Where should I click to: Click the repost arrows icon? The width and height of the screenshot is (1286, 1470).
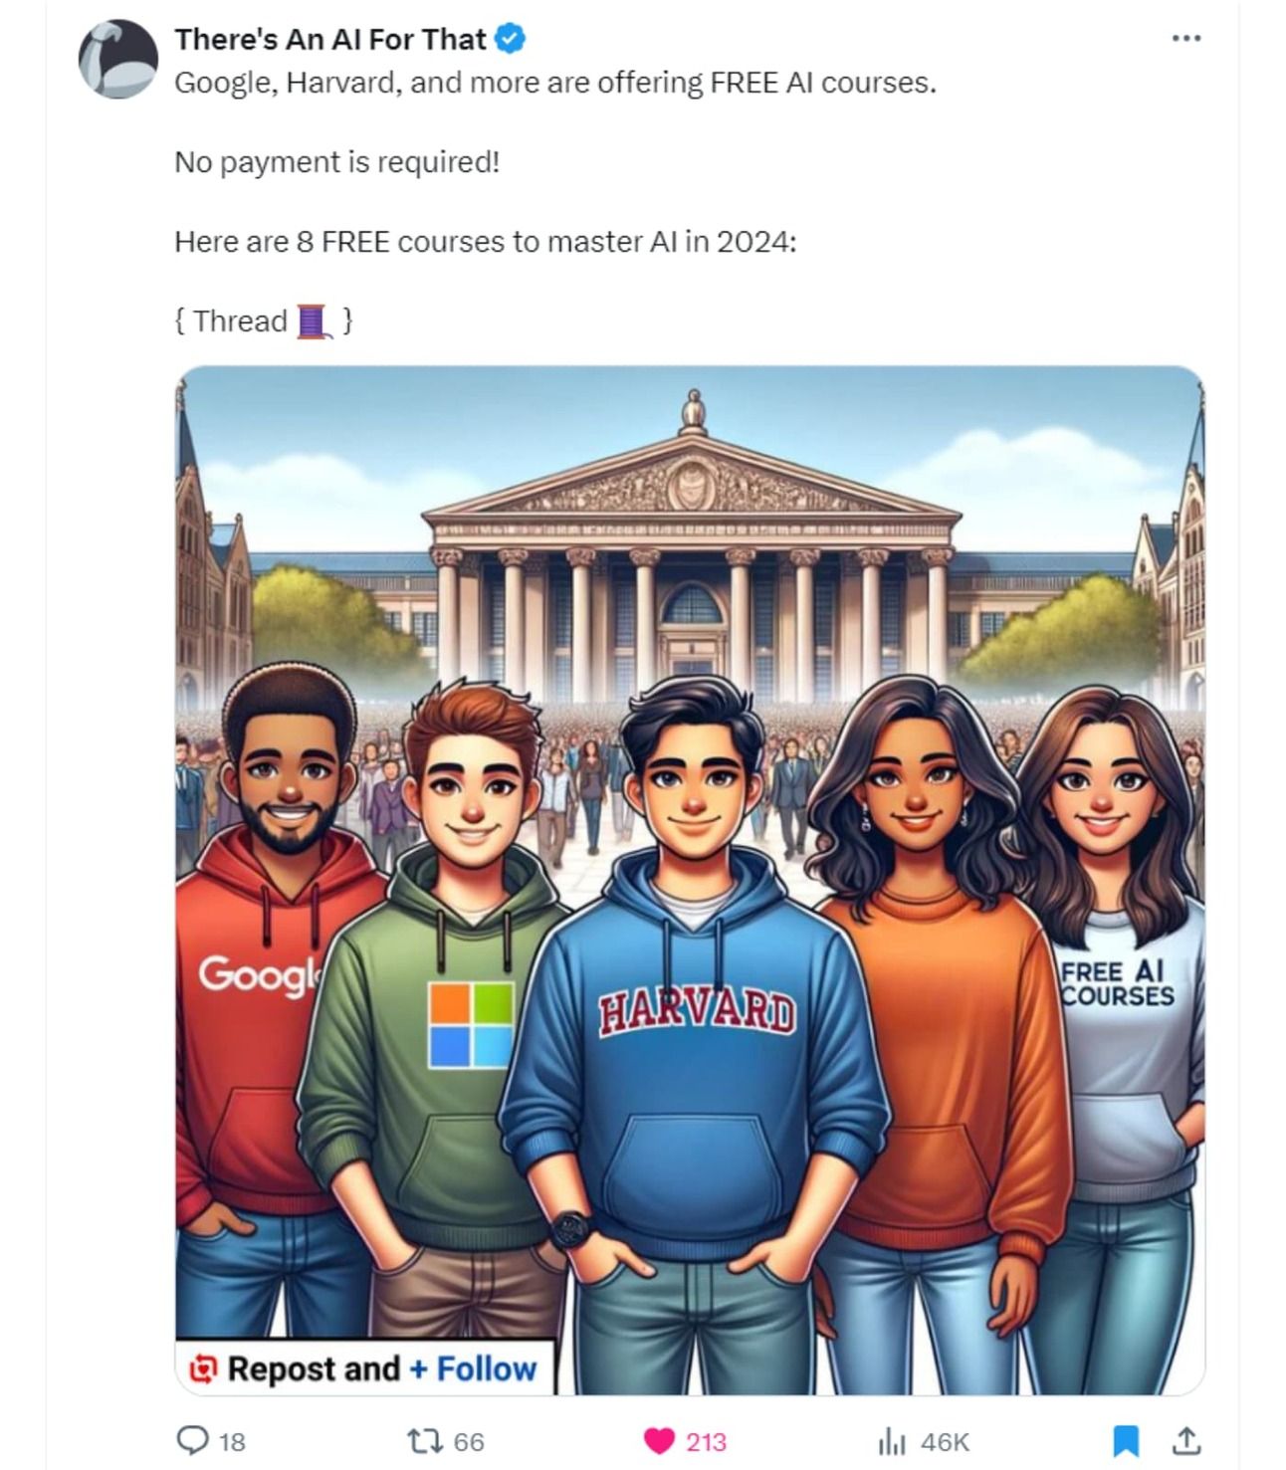point(426,1440)
